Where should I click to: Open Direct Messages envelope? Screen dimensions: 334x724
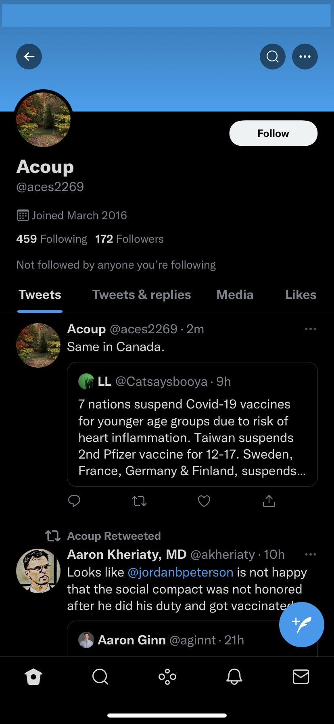pyautogui.click(x=301, y=676)
